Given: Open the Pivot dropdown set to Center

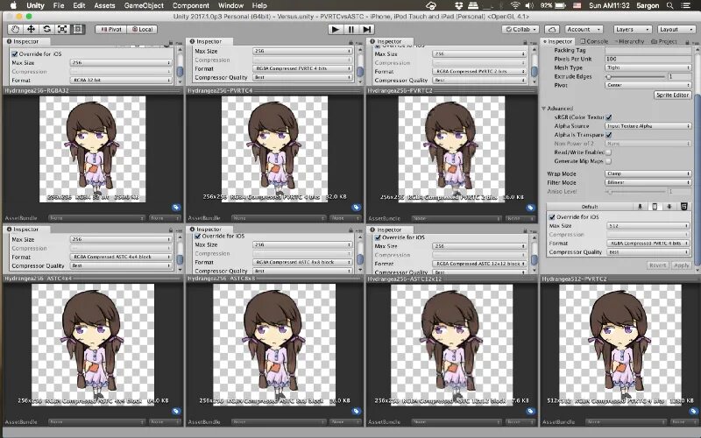Looking at the screenshot, I should tap(648, 85).
